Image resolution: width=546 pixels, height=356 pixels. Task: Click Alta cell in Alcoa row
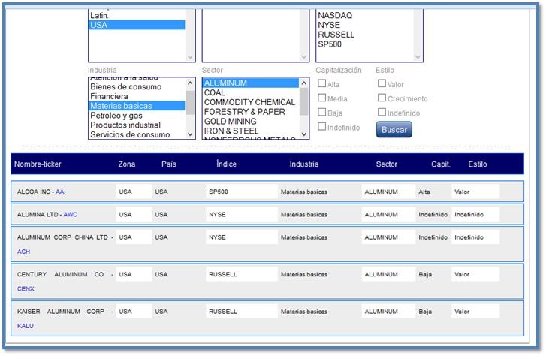click(x=424, y=192)
